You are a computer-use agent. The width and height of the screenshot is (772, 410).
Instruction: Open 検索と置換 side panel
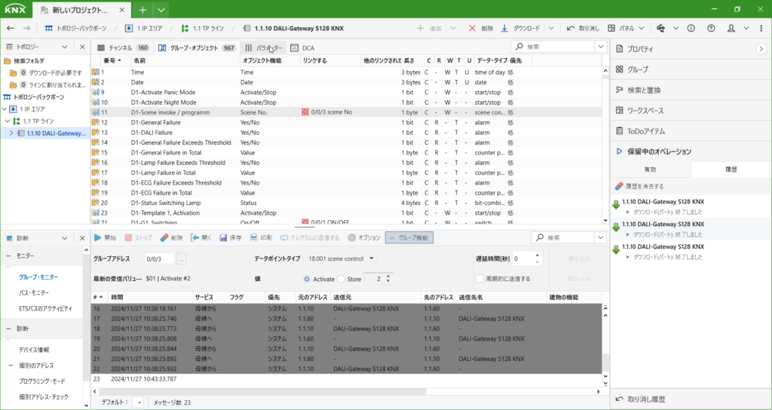click(x=691, y=90)
